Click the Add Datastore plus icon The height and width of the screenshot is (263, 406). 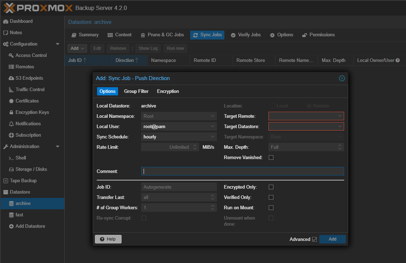click(x=11, y=226)
